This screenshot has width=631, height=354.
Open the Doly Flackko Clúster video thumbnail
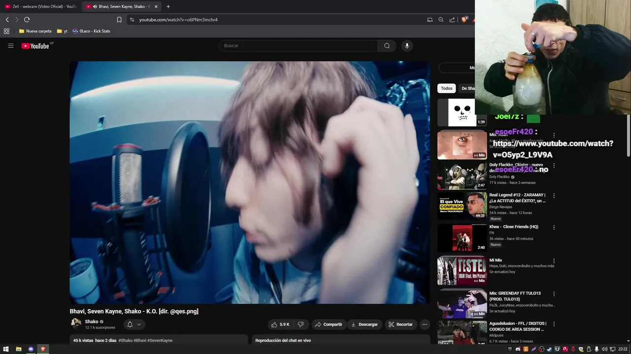(461, 176)
